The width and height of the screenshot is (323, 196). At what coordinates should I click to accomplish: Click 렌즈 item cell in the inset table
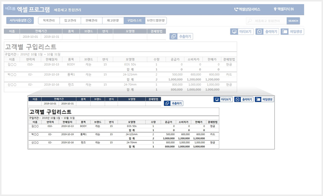(x=83, y=142)
